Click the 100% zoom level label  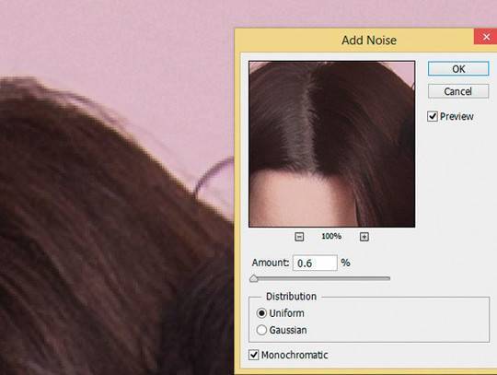click(x=331, y=237)
